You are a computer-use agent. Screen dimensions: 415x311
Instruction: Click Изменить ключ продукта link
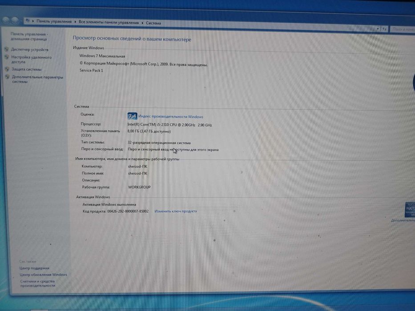pyautogui.click(x=176, y=211)
